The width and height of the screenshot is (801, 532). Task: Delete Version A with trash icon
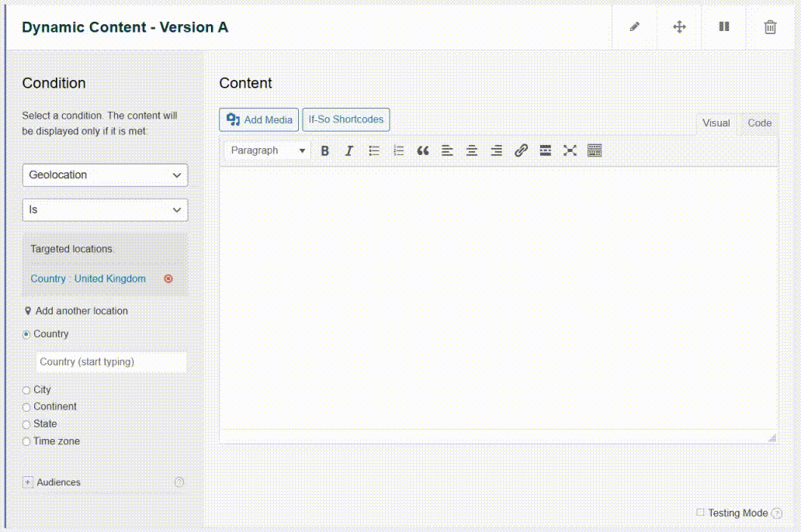click(770, 27)
